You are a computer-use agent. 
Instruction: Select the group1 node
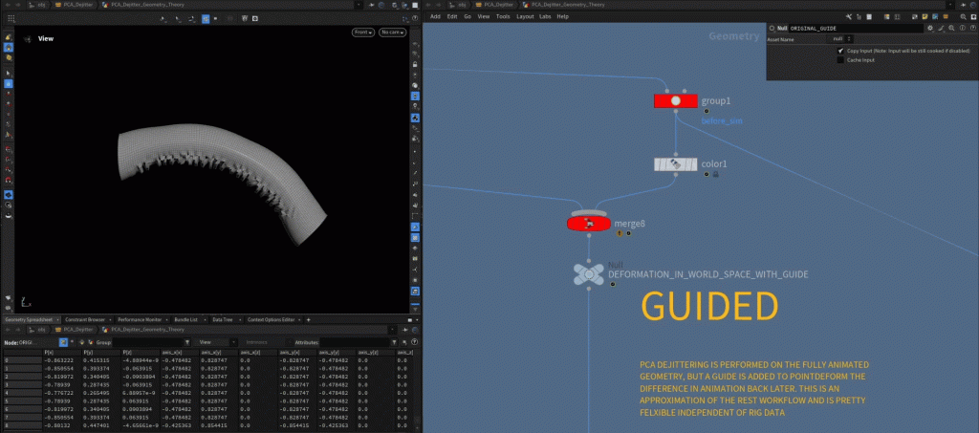[675, 100]
